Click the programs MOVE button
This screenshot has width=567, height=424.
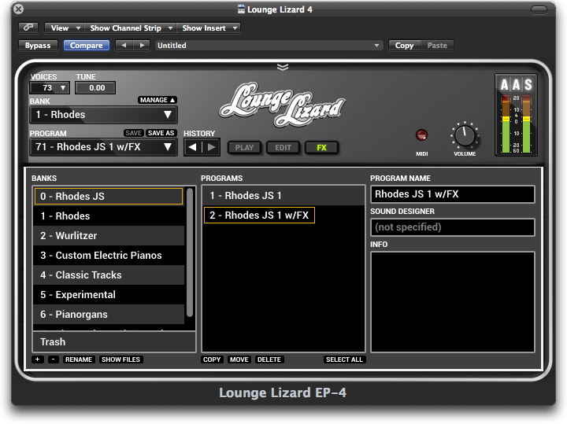239,359
